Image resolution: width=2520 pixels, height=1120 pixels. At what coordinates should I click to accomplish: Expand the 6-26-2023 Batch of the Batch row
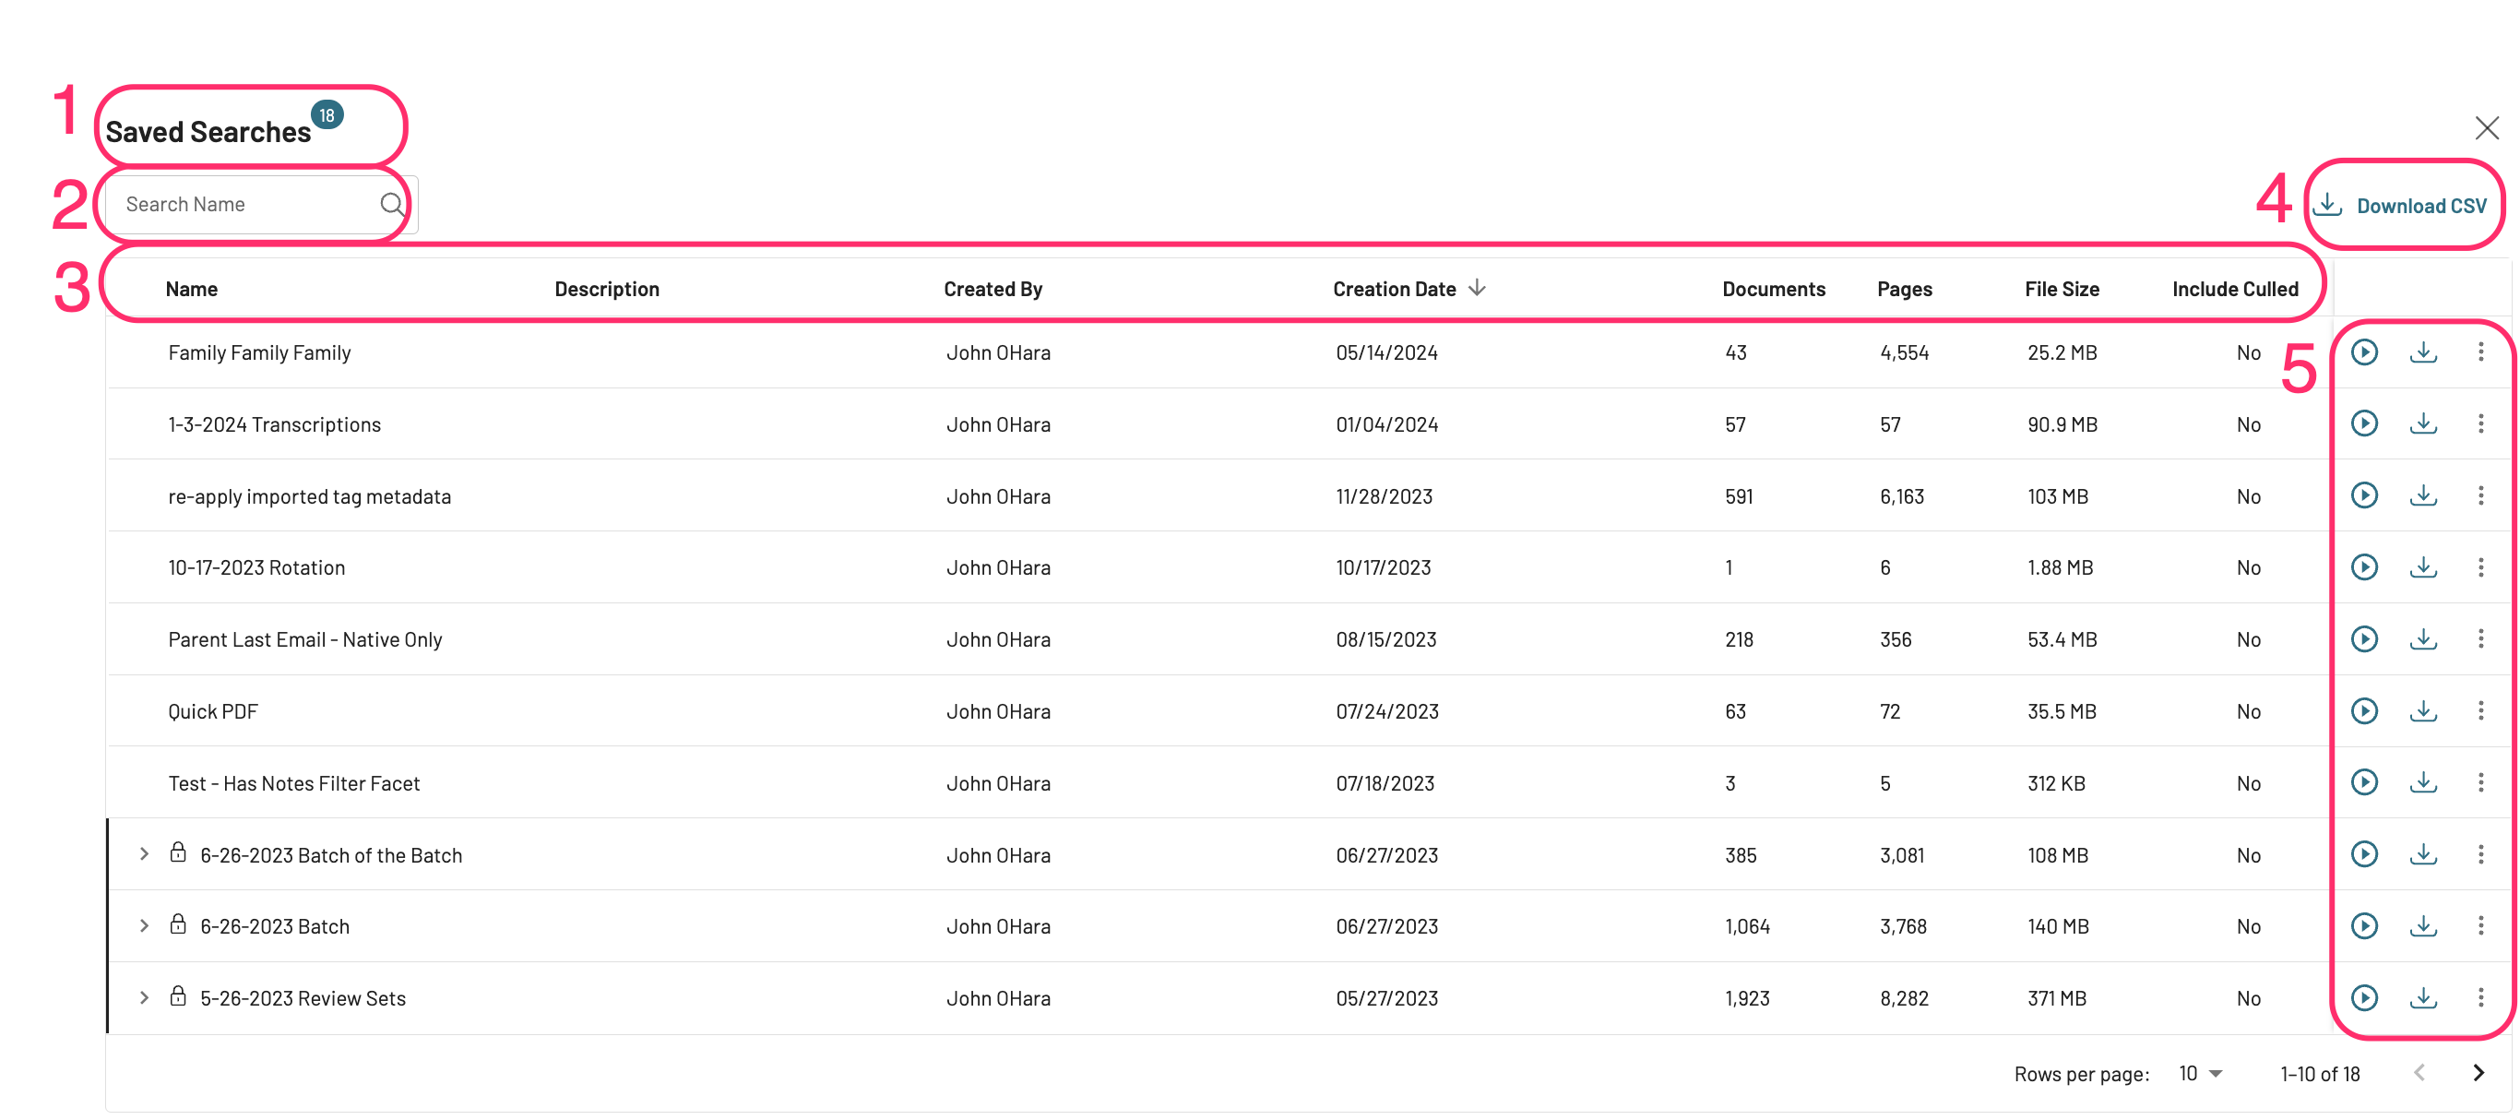pos(144,855)
